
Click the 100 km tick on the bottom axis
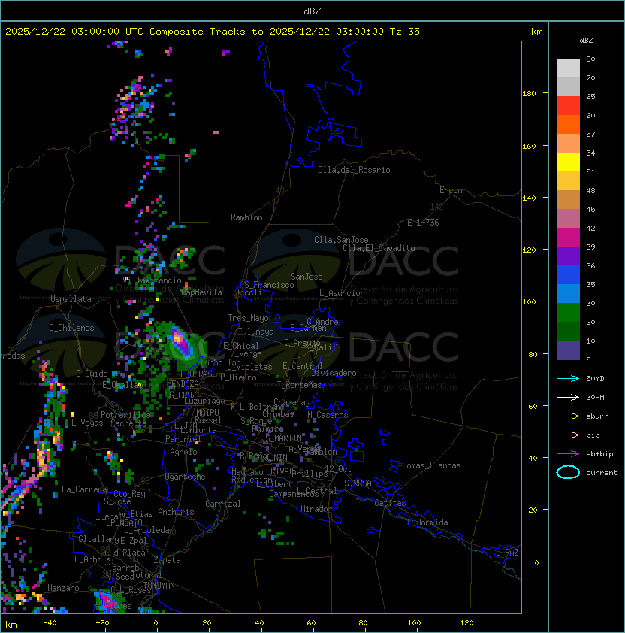[x=414, y=623]
